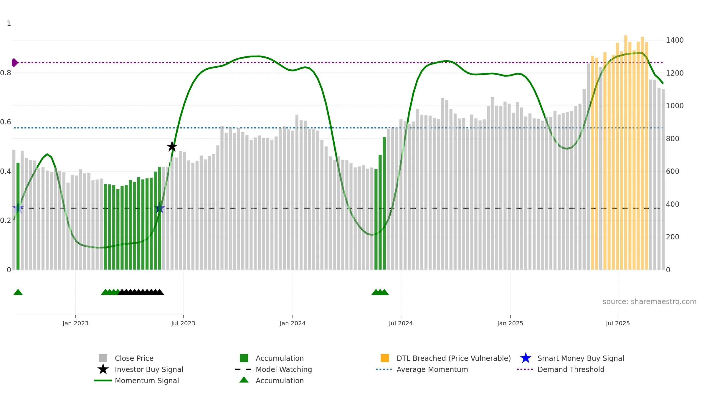The width and height of the screenshot is (707, 397).
Task: Click the Jan 2023 axis label
Action: click(x=75, y=323)
